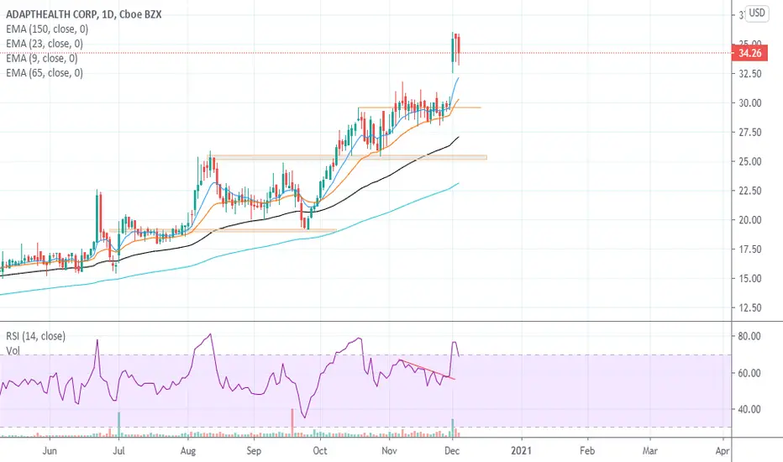Click the Oct date axis label
Viewport: 783px width, 462px height.
[319, 450]
